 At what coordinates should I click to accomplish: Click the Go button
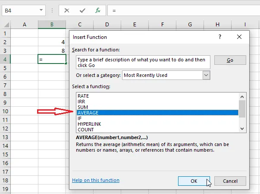click(230, 60)
